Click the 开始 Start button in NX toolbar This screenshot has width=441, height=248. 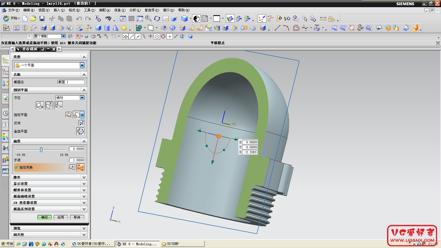coord(11,18)
